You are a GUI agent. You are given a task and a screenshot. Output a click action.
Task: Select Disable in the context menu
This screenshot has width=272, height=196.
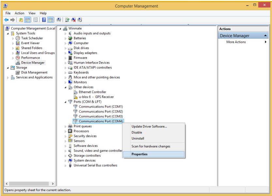154,132
